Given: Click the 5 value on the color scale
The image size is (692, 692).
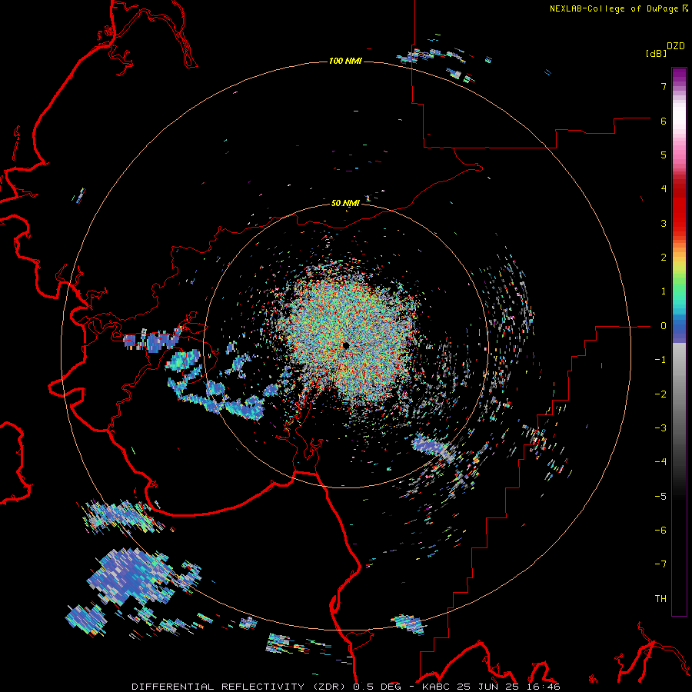Looking at the screenshot, I should pyautogui.click(x=664, y=155).
